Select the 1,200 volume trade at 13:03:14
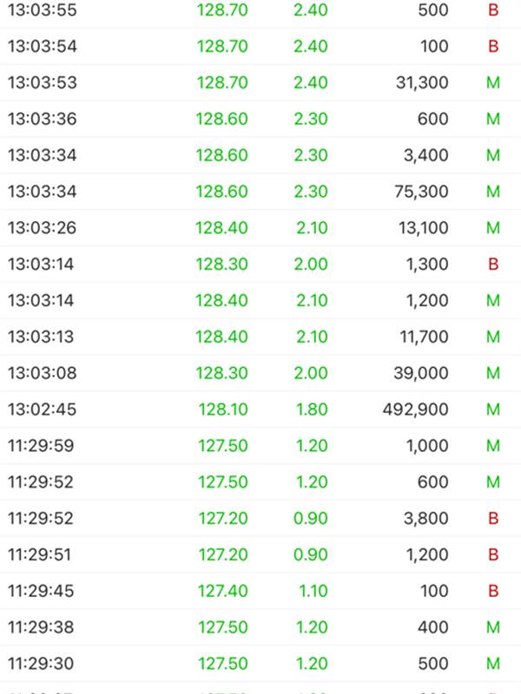 click(260, 300)
